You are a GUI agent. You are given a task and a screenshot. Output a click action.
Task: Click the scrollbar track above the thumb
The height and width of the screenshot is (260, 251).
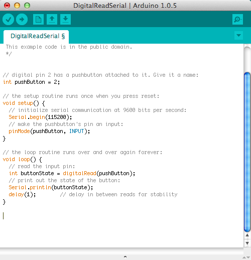(247, 59)
